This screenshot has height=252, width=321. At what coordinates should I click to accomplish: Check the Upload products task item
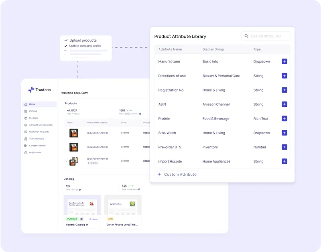tap(65, 41)
